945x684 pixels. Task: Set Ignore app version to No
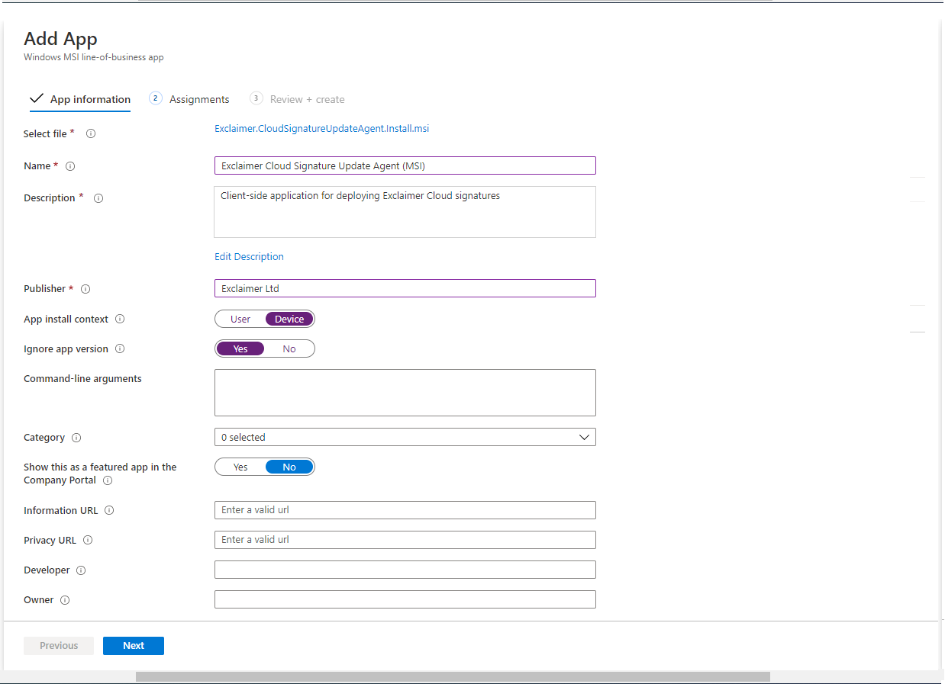click(289, 348)
